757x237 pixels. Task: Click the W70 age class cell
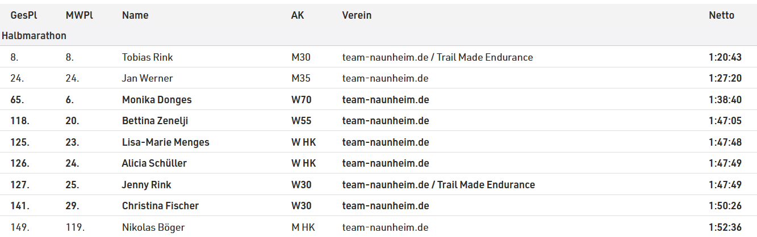tap(301, 100)
